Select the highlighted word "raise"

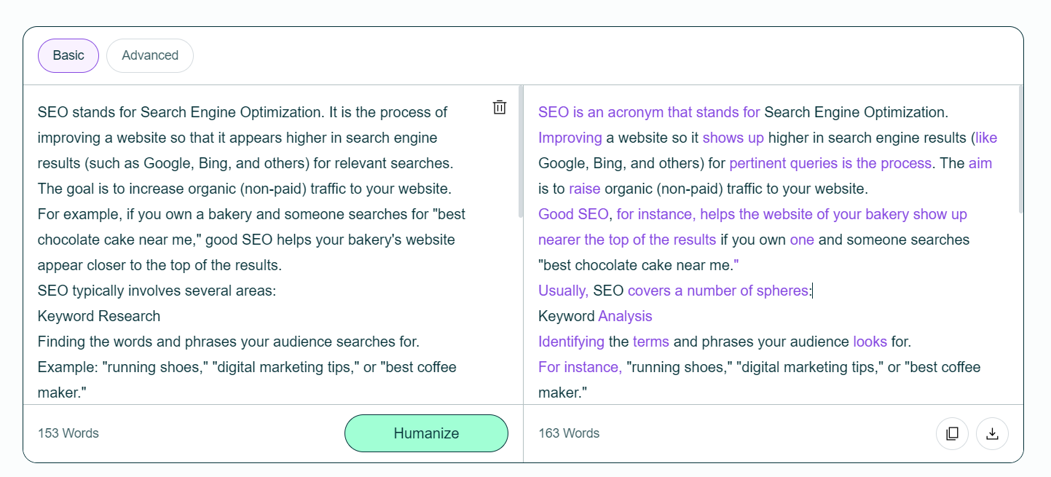point(584,189)
